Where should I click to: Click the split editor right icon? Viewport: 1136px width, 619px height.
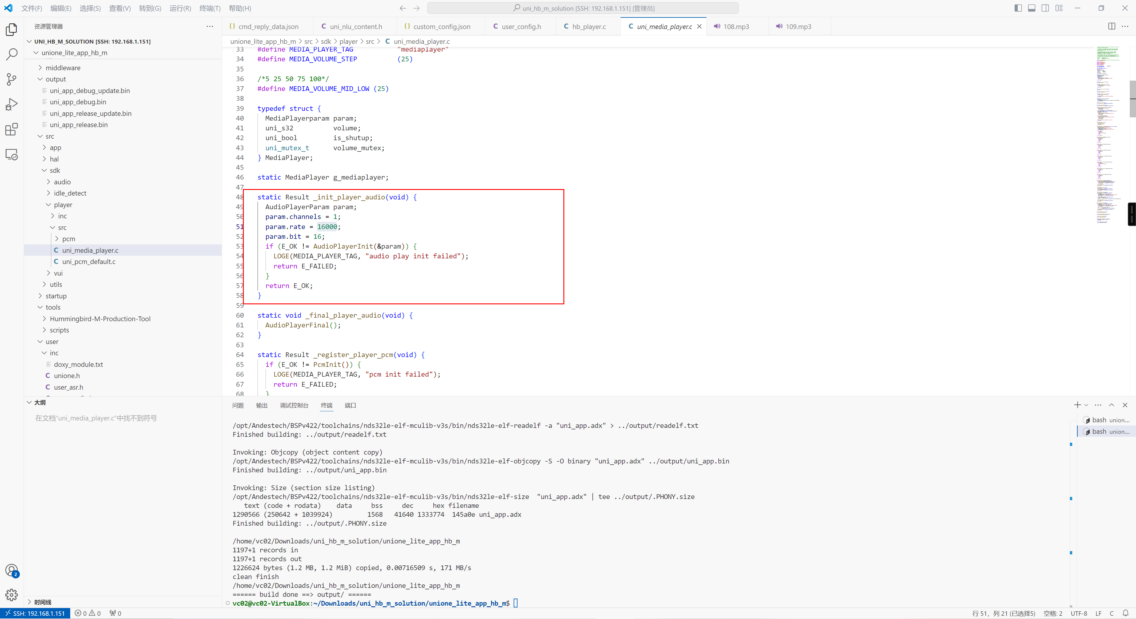pos(1111,26)
